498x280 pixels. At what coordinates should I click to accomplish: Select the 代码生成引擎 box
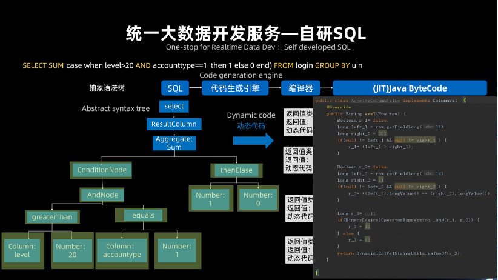point(235,88)
